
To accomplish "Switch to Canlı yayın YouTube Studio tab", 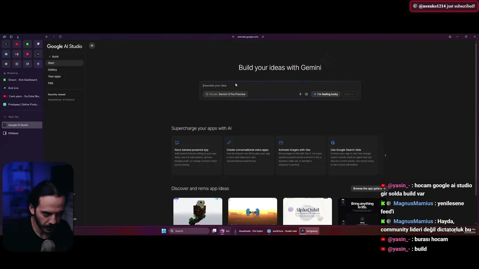I will coord(22,96).
